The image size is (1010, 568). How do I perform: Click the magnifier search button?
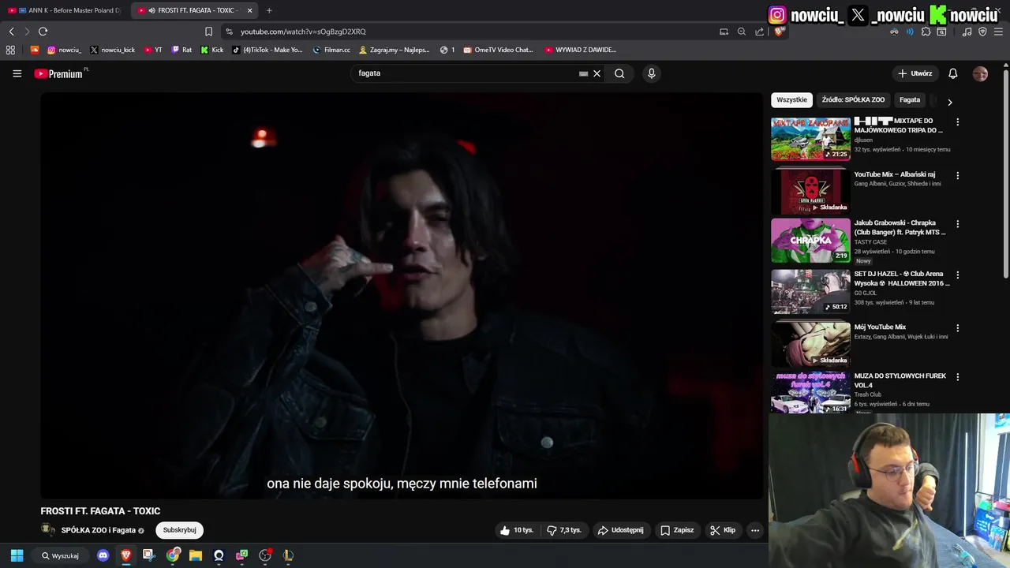619,73
